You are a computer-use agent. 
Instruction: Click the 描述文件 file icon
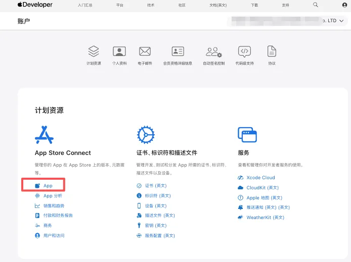tap(139, 216)
